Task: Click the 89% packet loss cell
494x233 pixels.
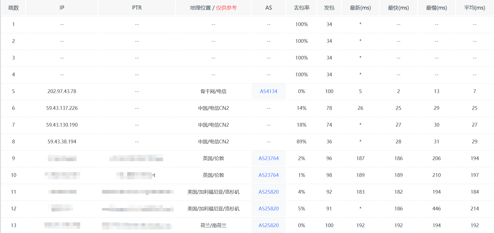Action: tap(302, 142)
